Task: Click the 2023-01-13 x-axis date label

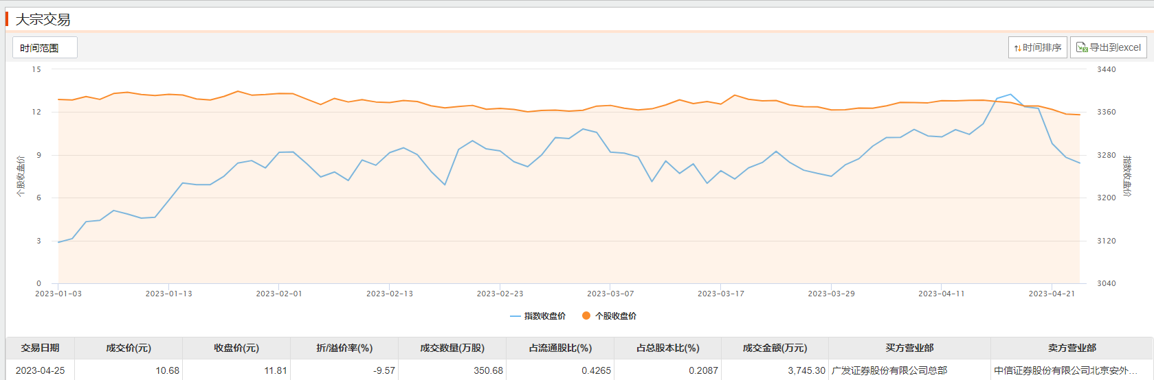Action: (x=169, y=294)
